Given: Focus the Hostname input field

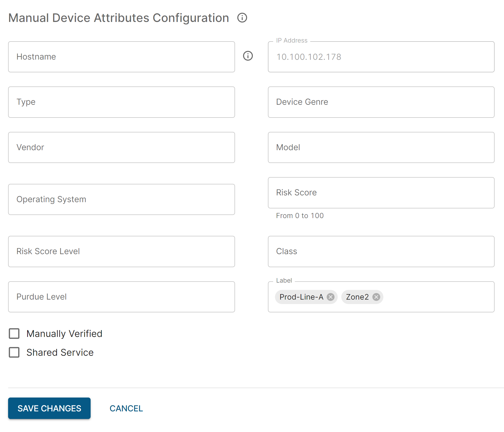Looking at the screenshot, I should tap(121, 57).
